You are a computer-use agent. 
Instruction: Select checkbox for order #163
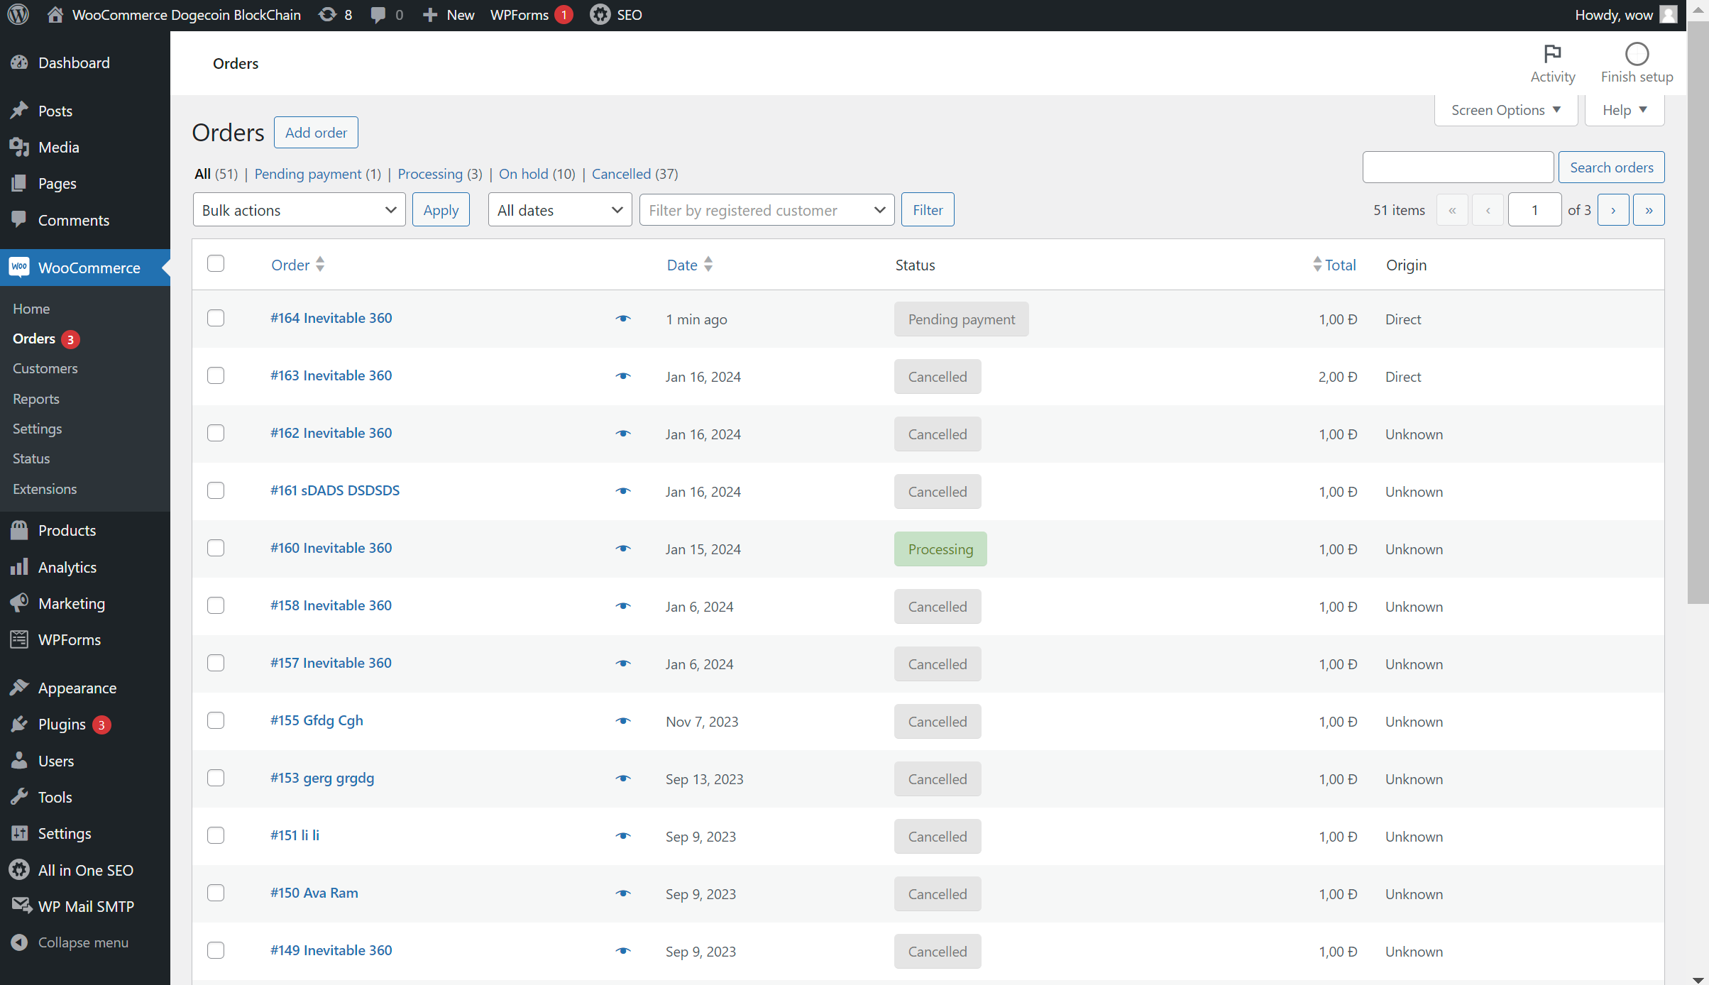click(x=216, y=375)
